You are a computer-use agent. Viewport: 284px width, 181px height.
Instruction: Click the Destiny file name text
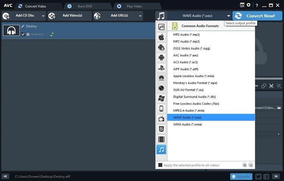[31, 26]
